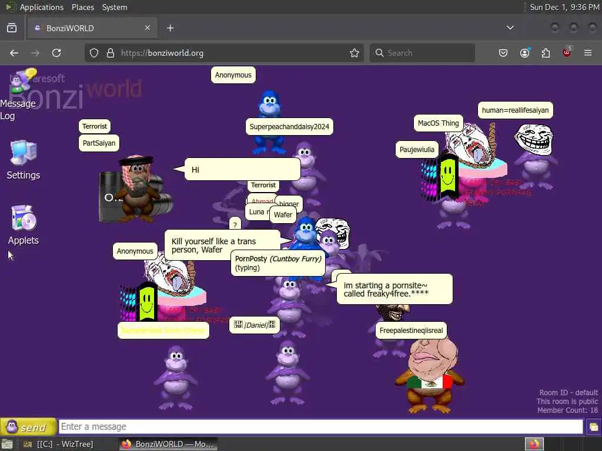602x451 pixels.
Task: Bookmark this page with the star
Action: (x=354, y=53)
